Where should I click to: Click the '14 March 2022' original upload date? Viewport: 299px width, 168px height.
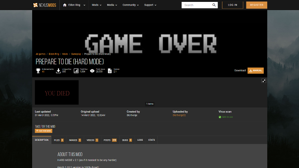[93, 115]
